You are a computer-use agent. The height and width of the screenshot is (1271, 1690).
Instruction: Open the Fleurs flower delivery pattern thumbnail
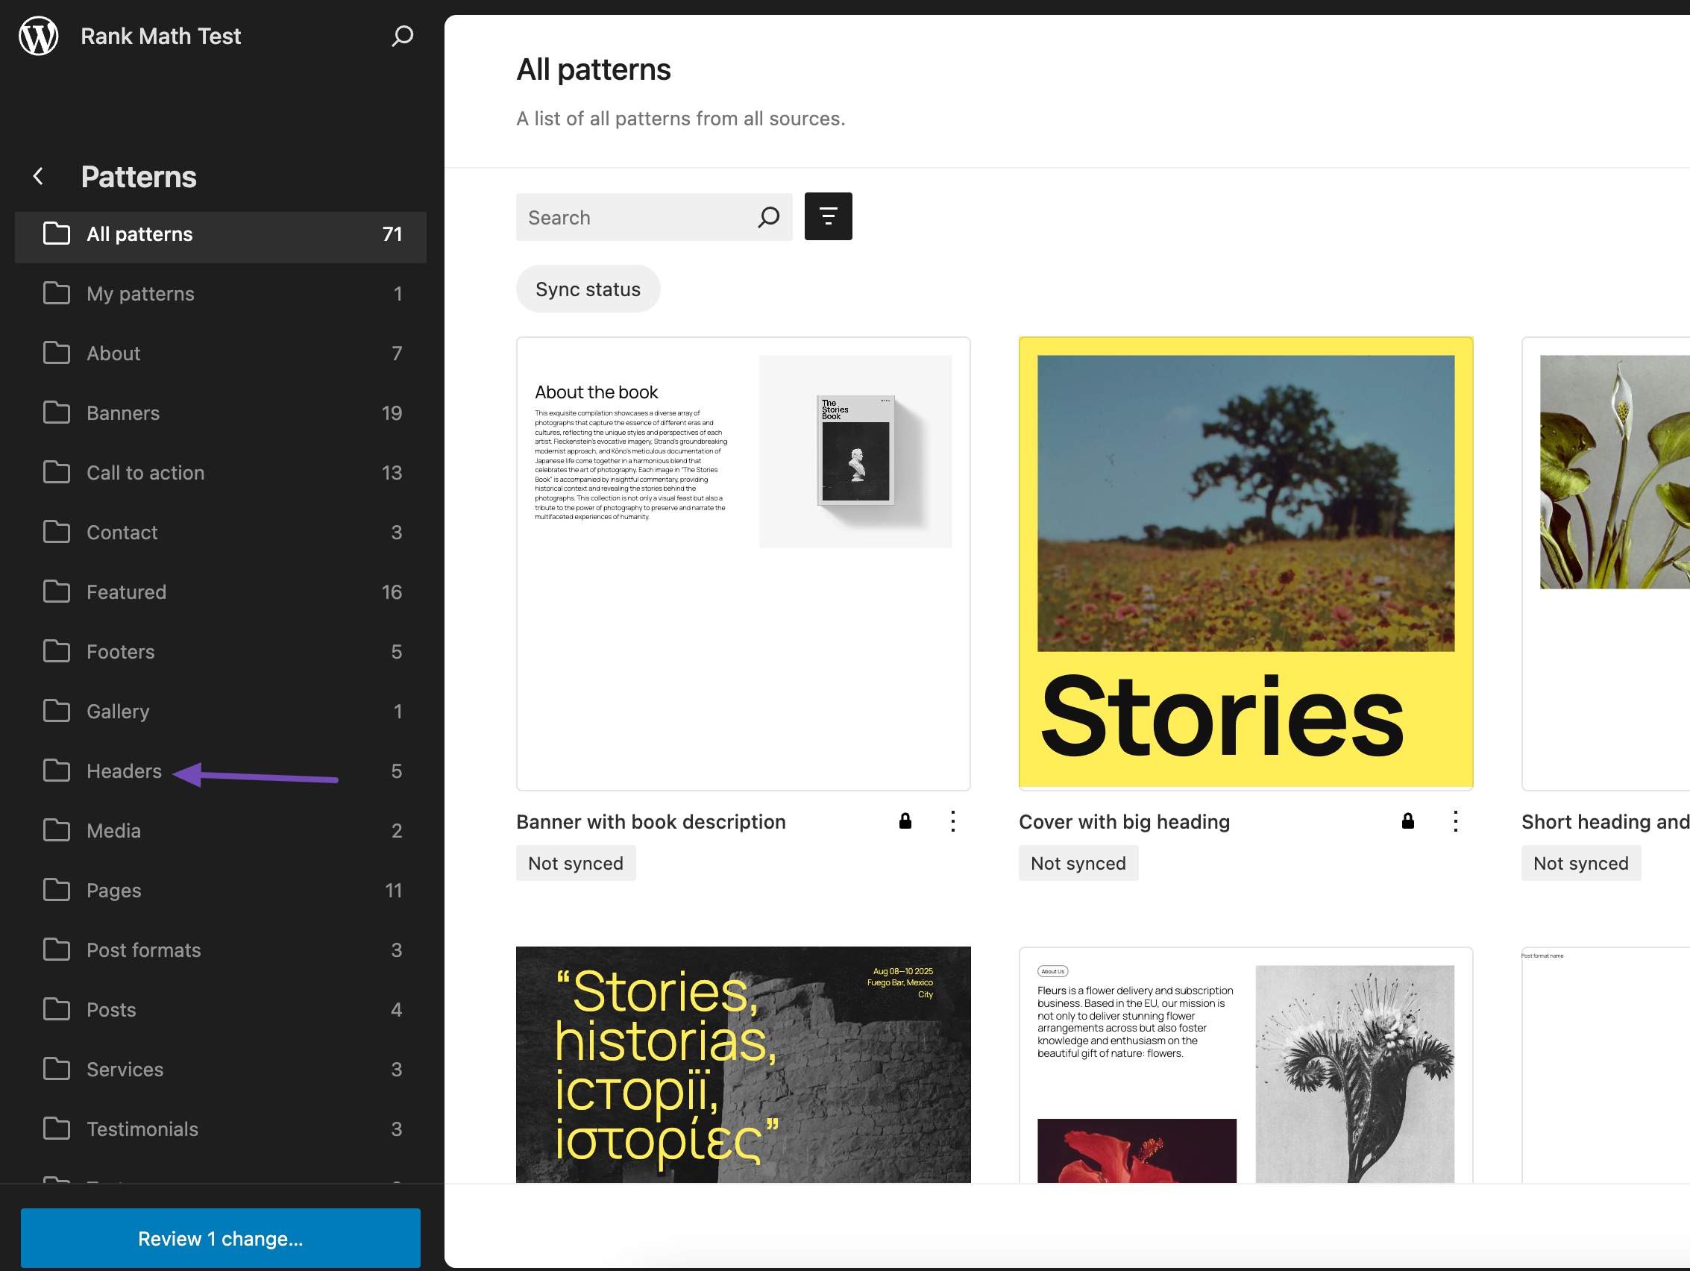1246,1064
